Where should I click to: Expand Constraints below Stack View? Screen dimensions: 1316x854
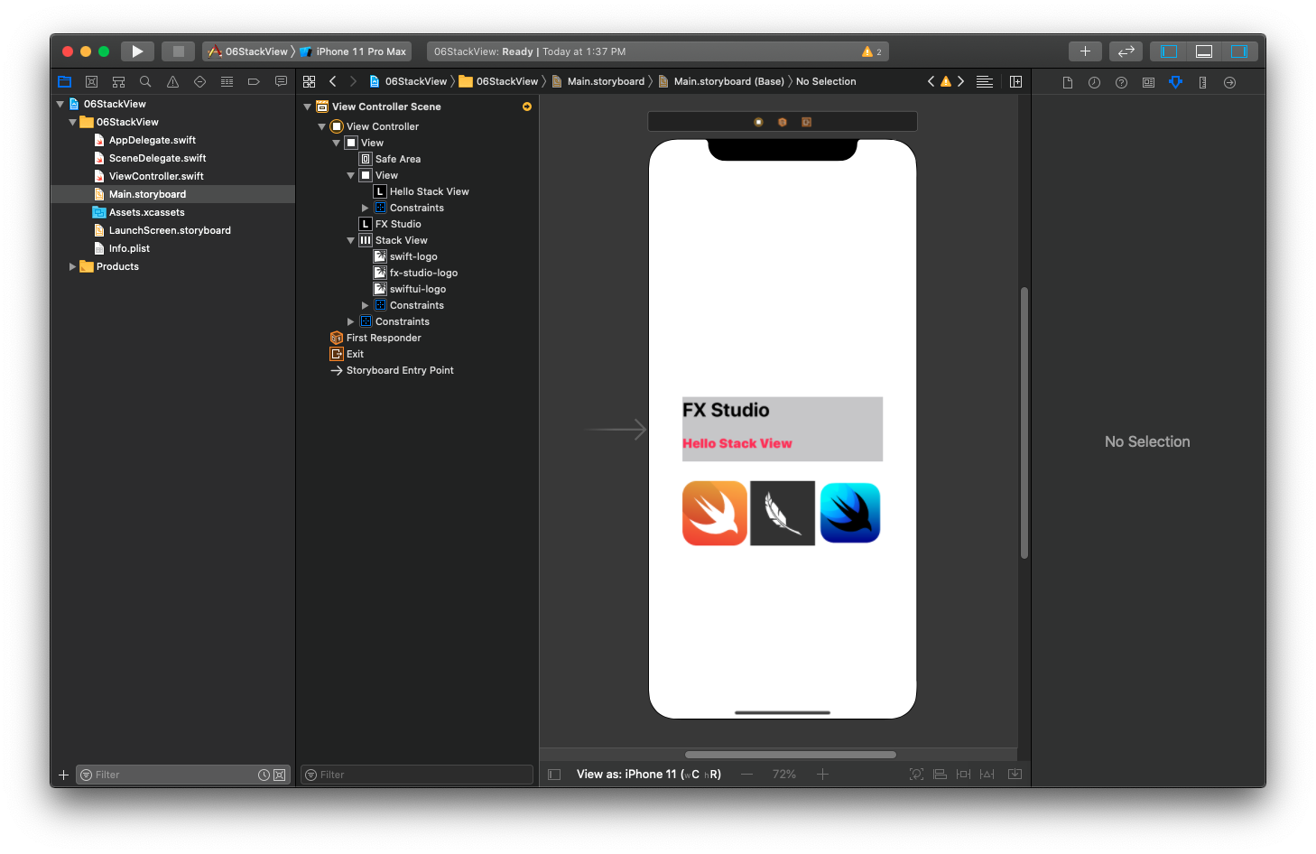[350, 321]
